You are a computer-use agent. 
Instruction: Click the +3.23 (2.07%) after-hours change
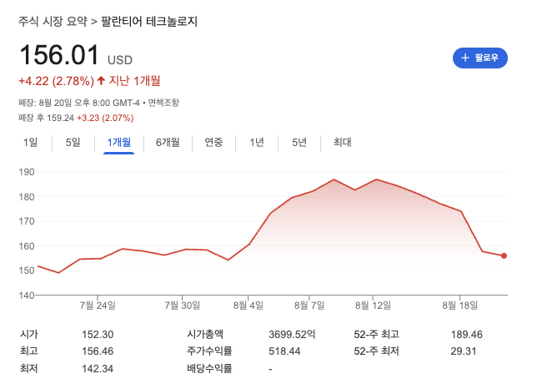[x=105, y=118]
